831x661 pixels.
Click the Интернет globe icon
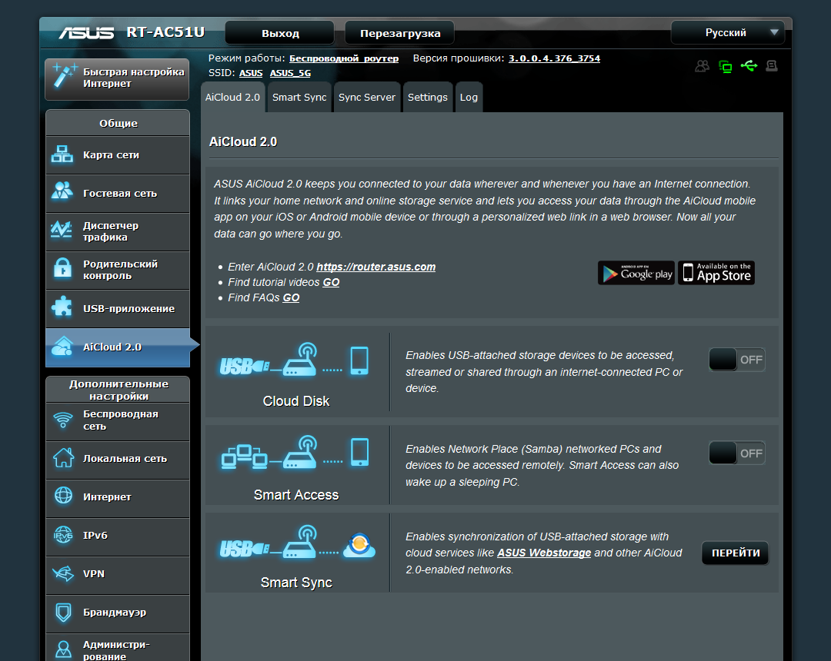64,496
